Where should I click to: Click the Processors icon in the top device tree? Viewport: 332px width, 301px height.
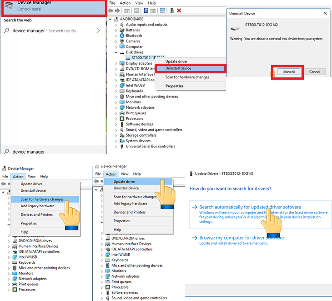[x=122, y=118]
